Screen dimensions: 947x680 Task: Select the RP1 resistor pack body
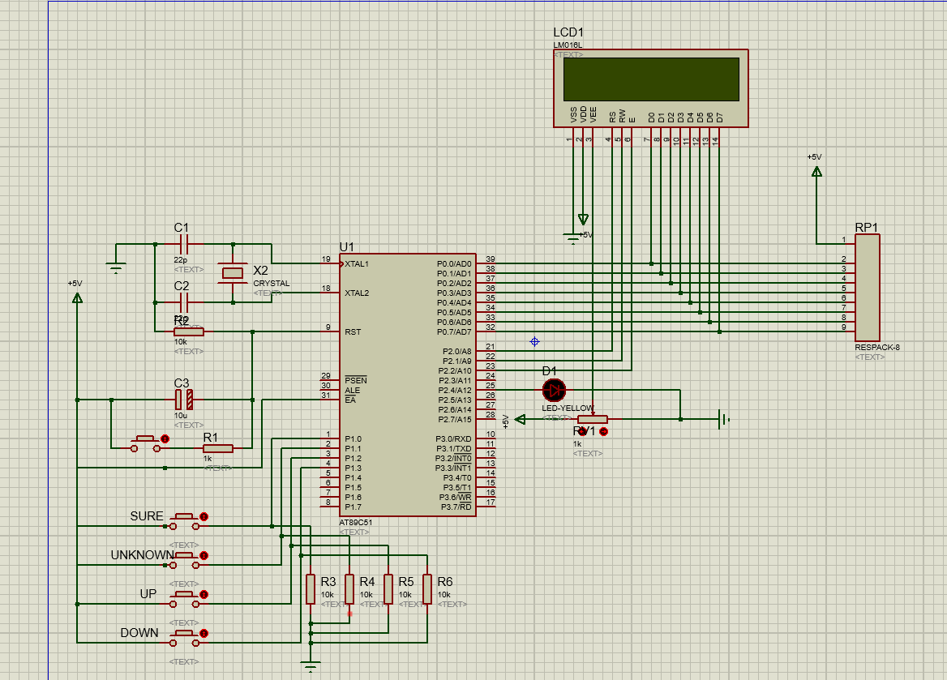click(x=868, y=288)
